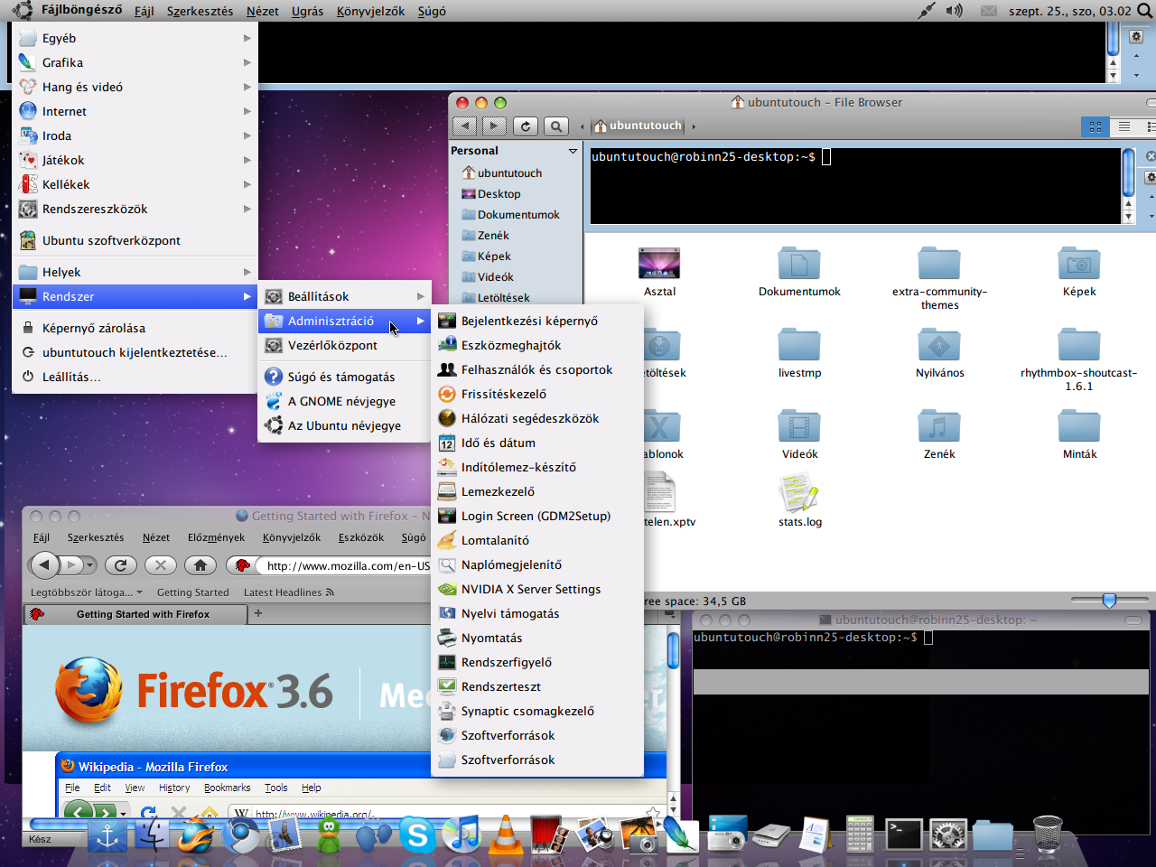Select Vezérlőközpont from Rendszer submenu
The width and height of the screenshot is (1156, 867).
pos(345,345)
